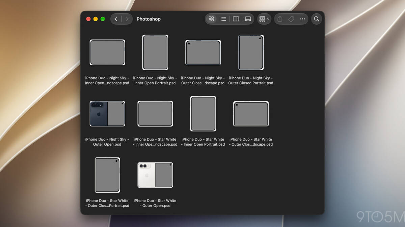The image size is (405, 227).
Task: Select Star White Outer Closed Landscape thumbnail
Action: (x=251, y=114)
